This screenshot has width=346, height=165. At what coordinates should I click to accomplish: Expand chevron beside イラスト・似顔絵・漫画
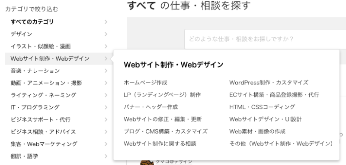106,47
